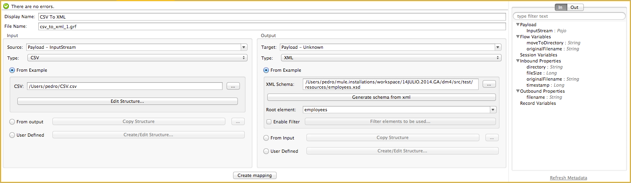
Task: Open the Source Payload dropdown
Action: tap(244, 47)
